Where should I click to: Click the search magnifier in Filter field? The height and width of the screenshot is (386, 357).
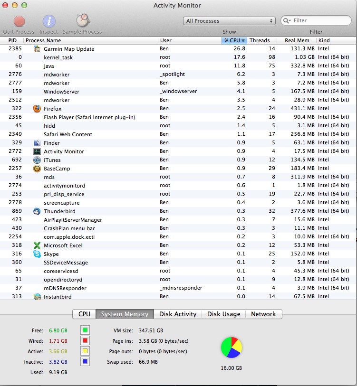click(287, 21)
